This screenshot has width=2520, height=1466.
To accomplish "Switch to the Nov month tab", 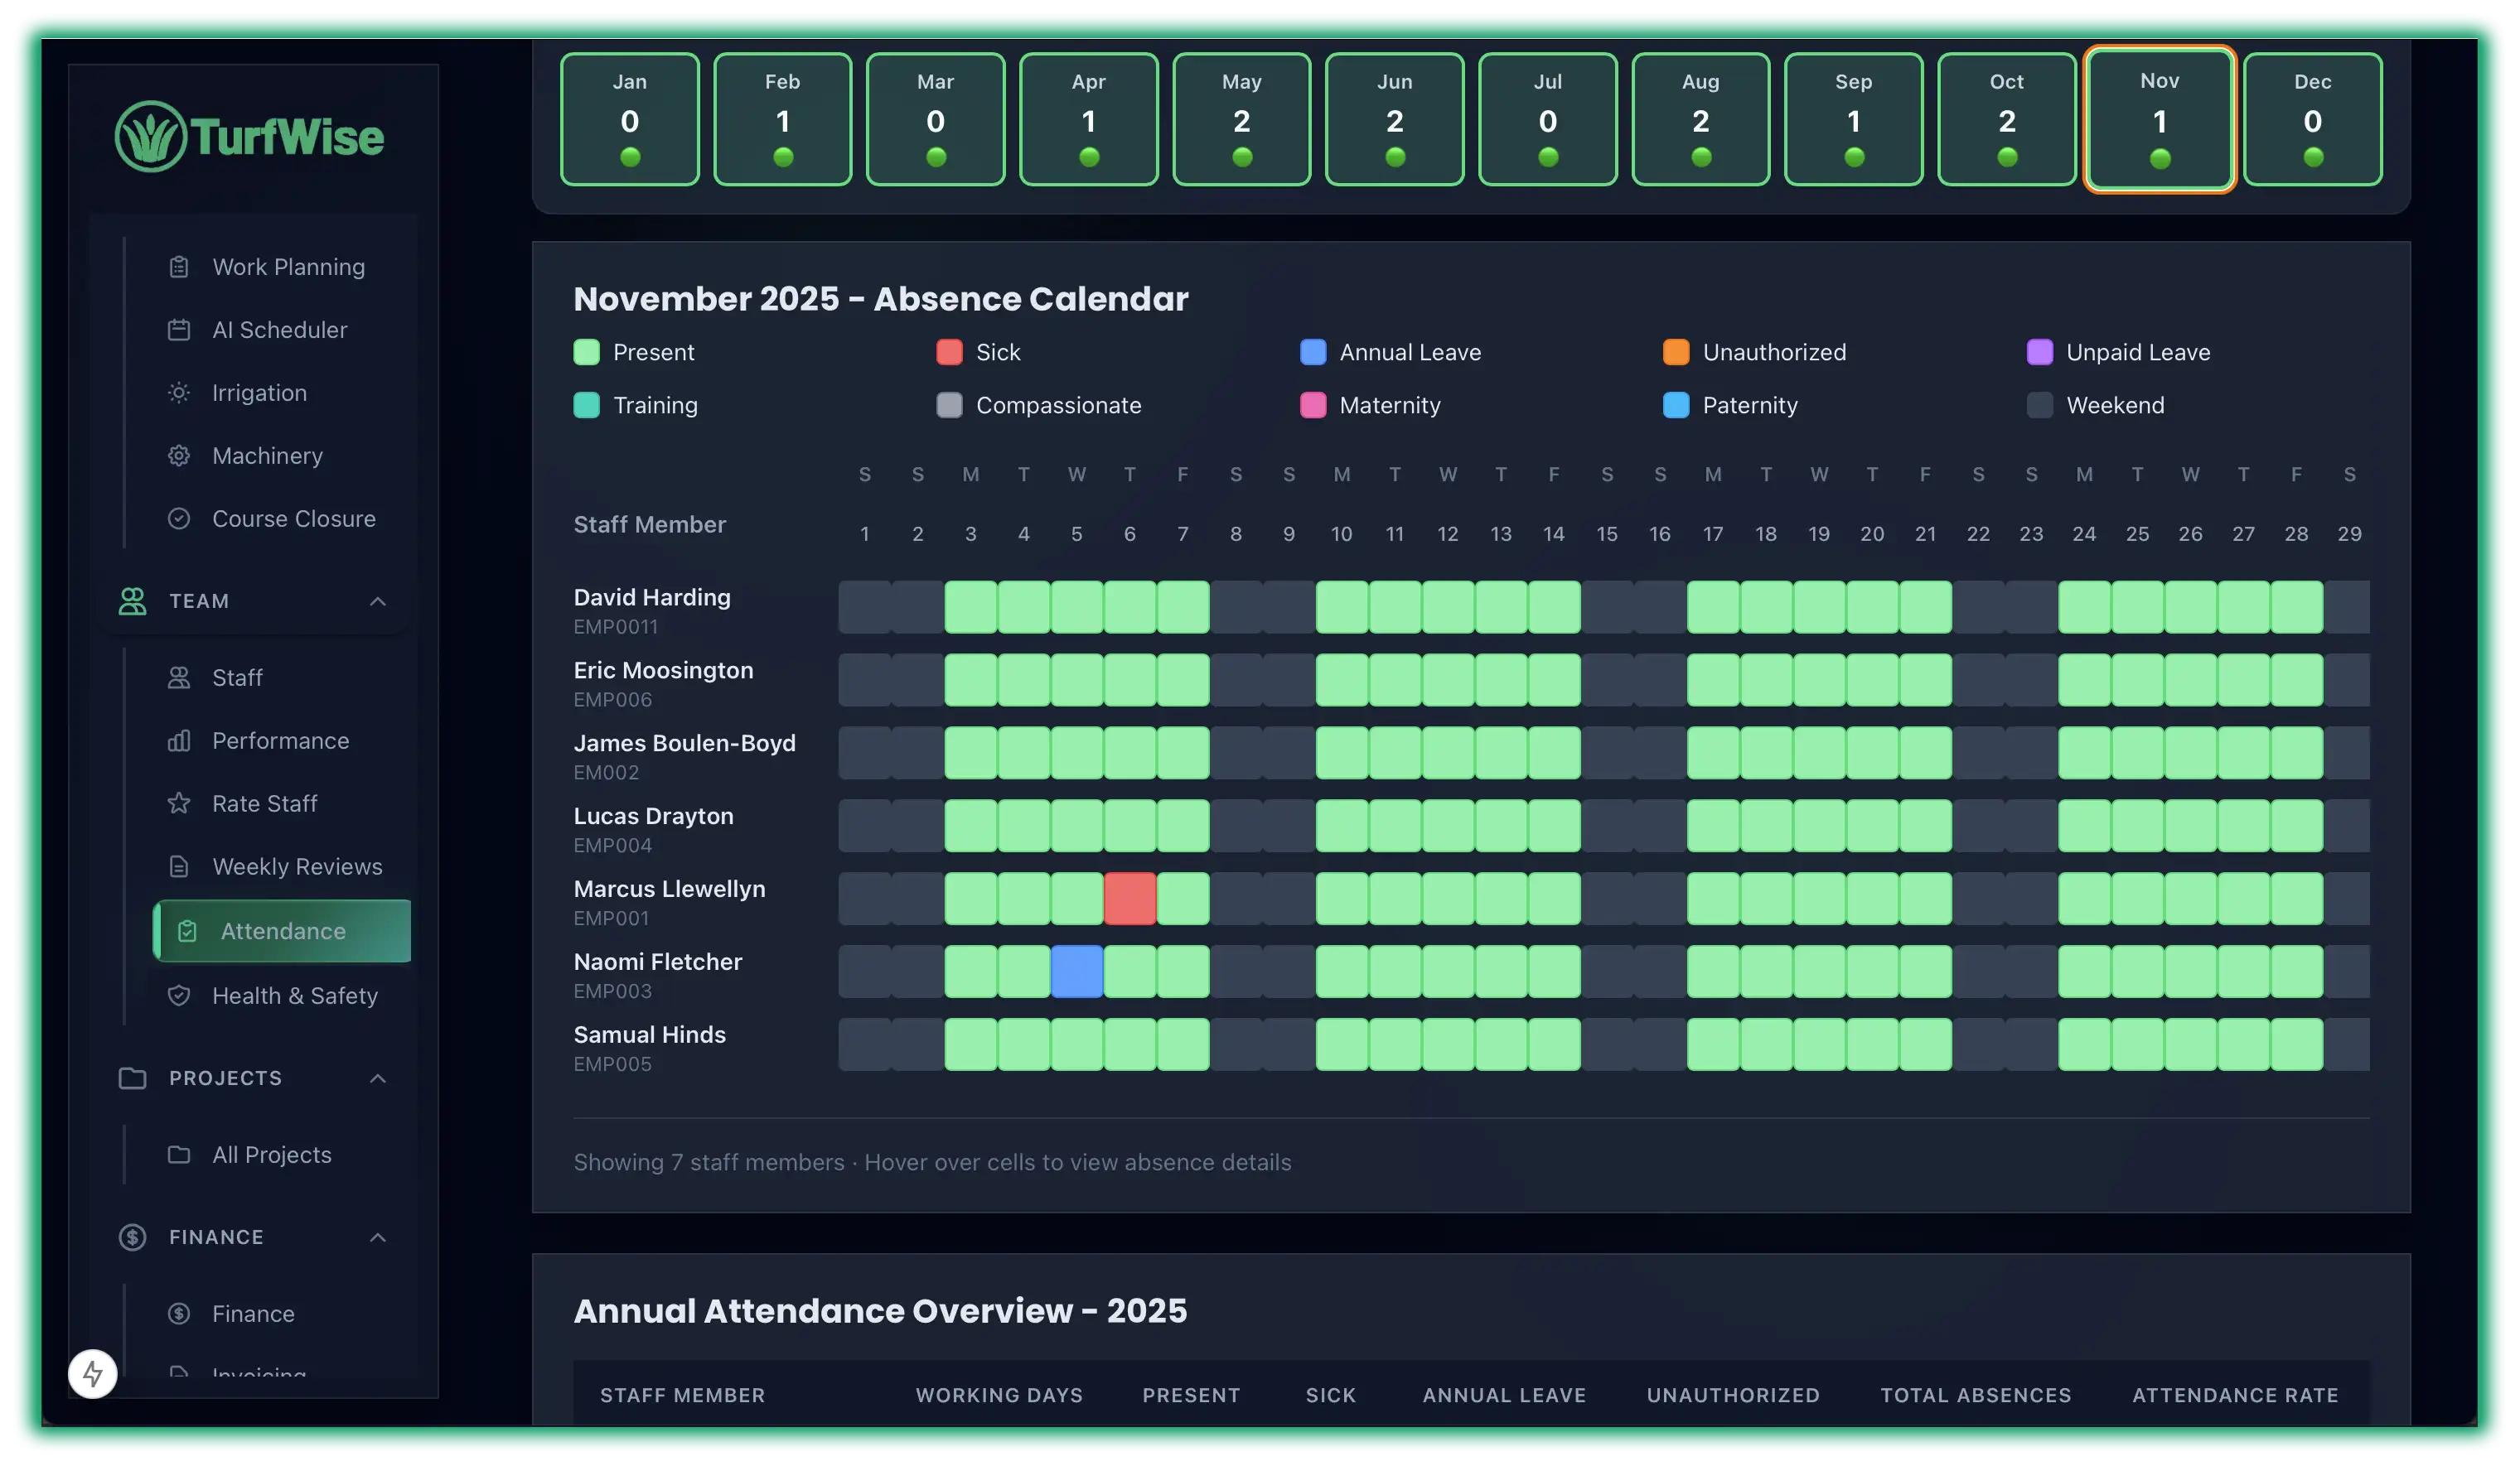I will click(x=2159, y=119).
